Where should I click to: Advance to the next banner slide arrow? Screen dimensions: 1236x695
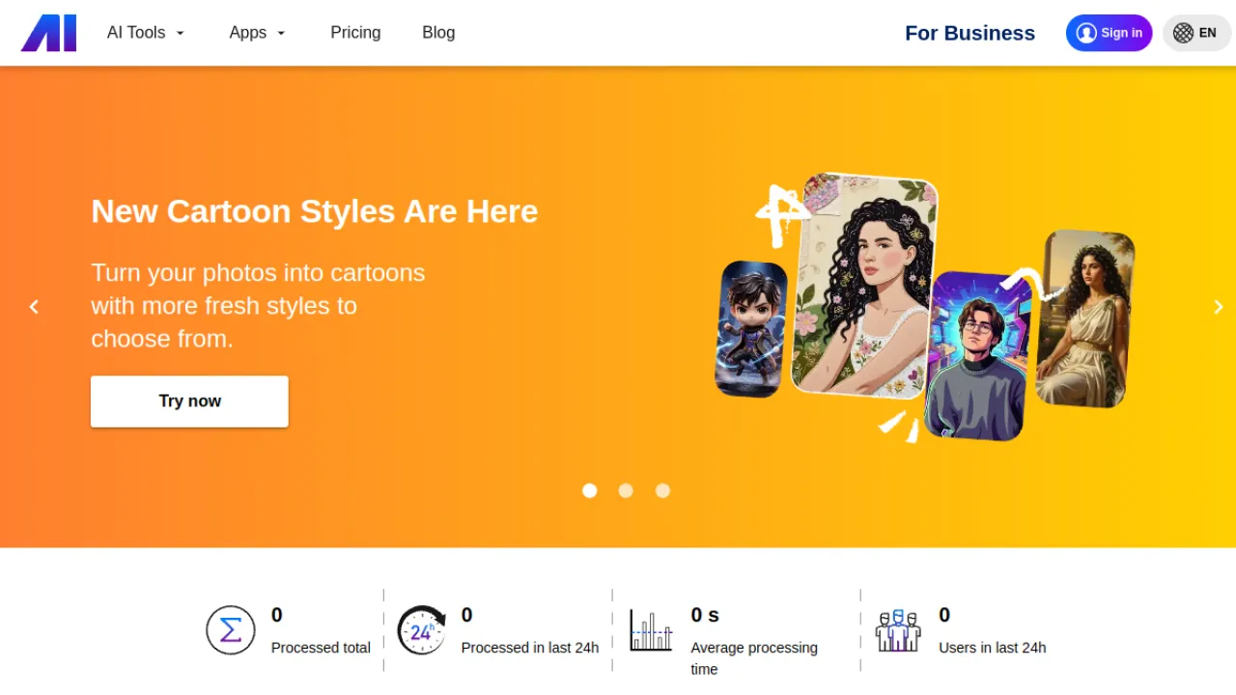[x=1219, y=307]
